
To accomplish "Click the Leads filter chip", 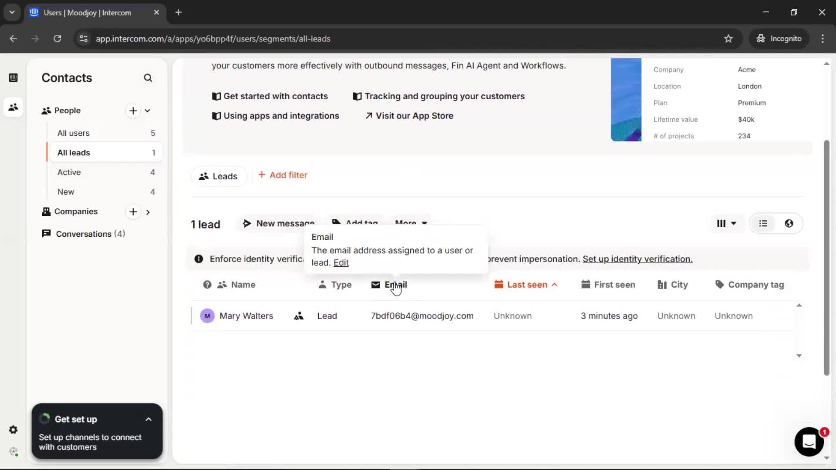I will point(218,176).
